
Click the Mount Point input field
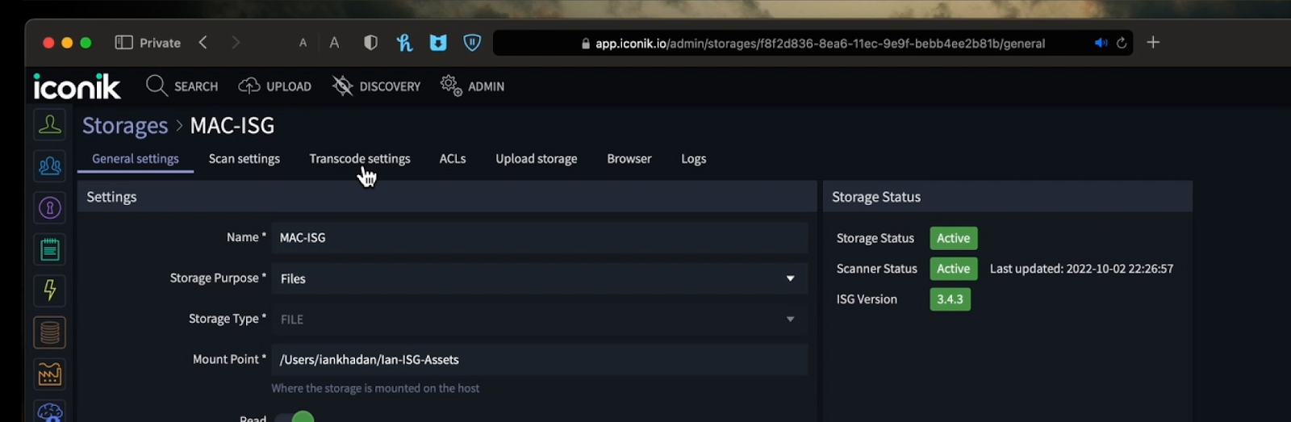coord(539,360)
